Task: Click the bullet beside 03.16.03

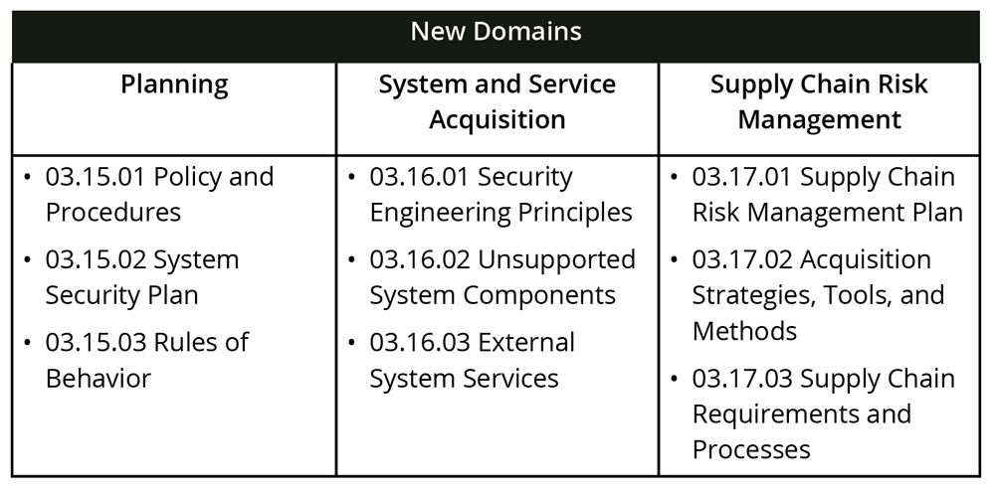Action: point(351,343)
